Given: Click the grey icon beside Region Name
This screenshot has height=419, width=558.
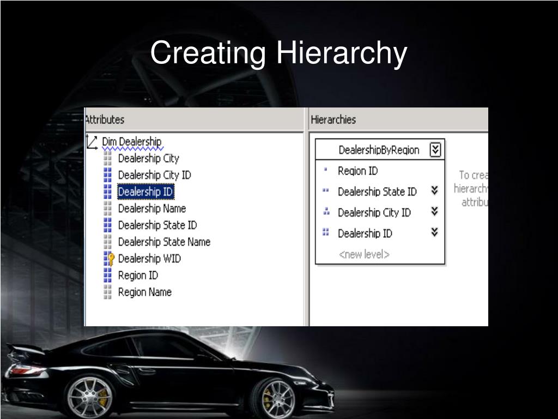Looking at the screenshot, I should [107, 292].
